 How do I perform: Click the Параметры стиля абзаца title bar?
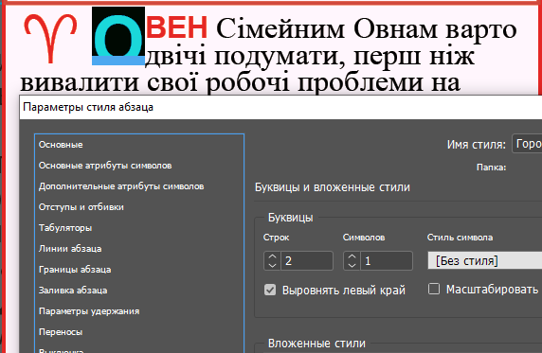(280, 108)
